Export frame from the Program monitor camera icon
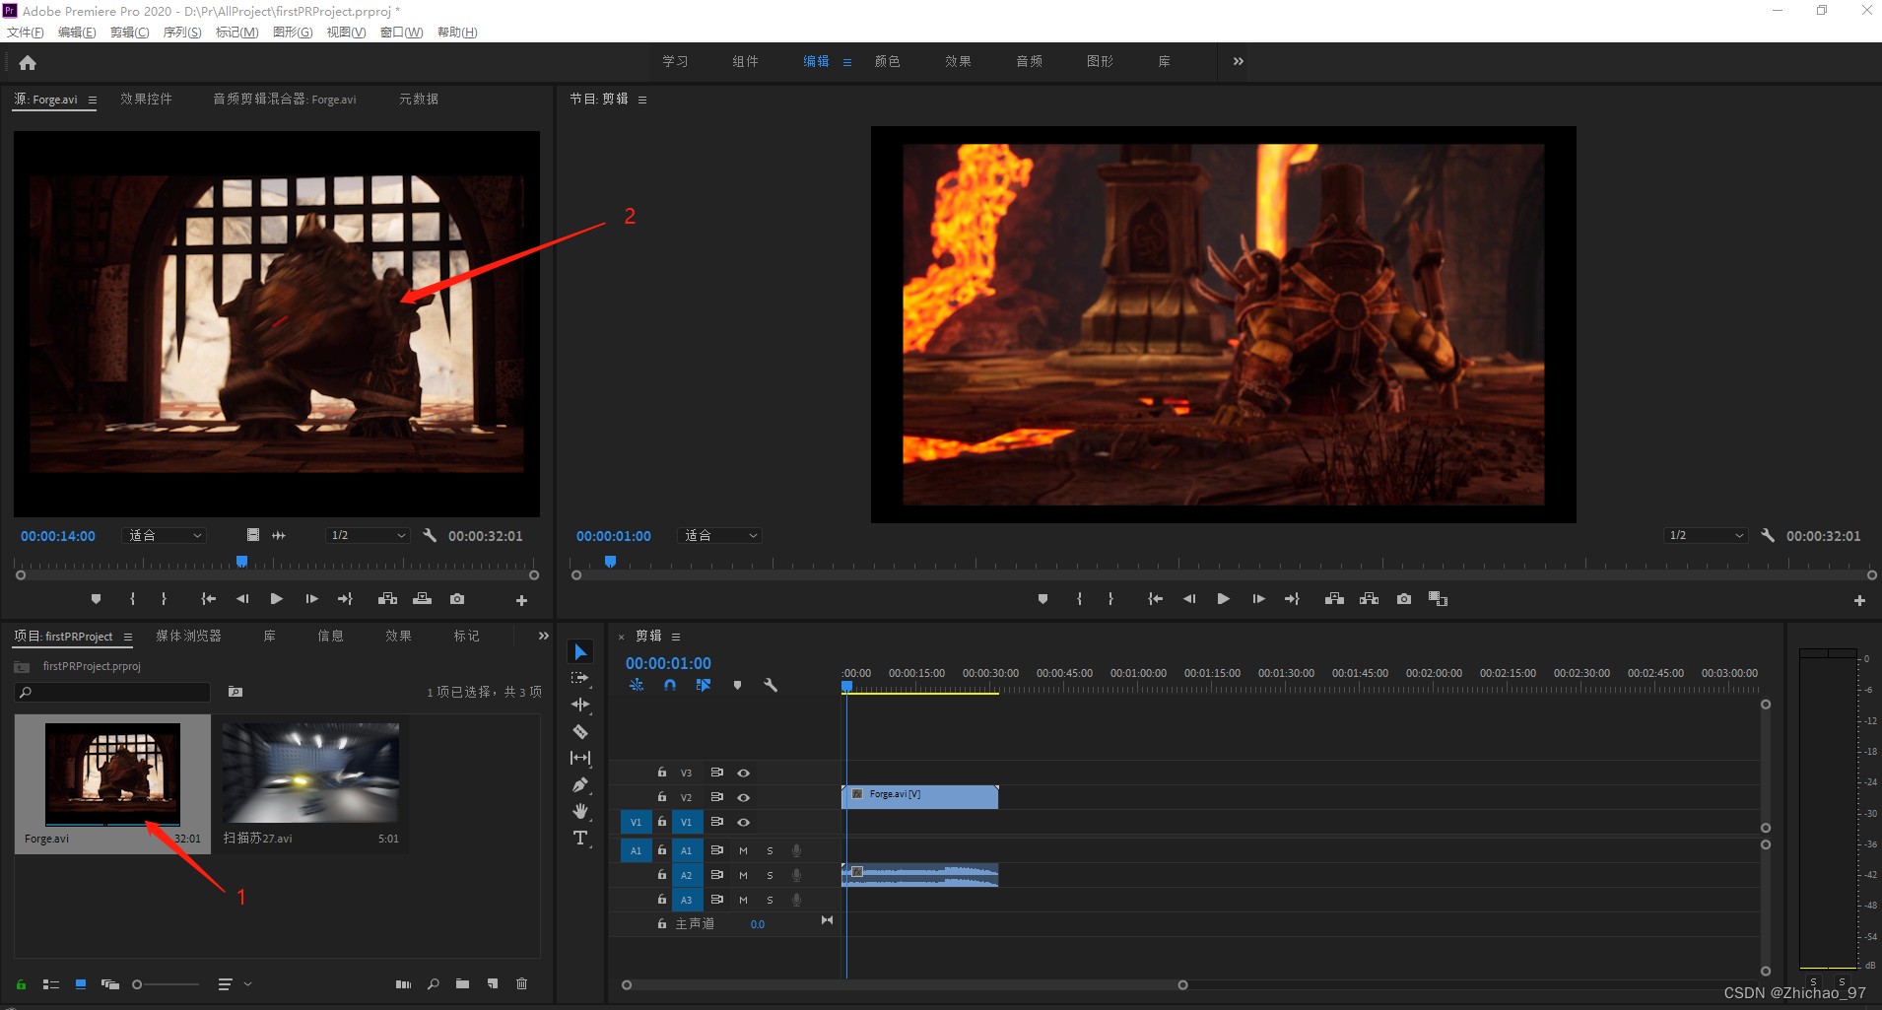 coord(1404,599)
